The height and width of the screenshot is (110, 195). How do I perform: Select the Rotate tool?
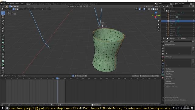tap(3, 24)
